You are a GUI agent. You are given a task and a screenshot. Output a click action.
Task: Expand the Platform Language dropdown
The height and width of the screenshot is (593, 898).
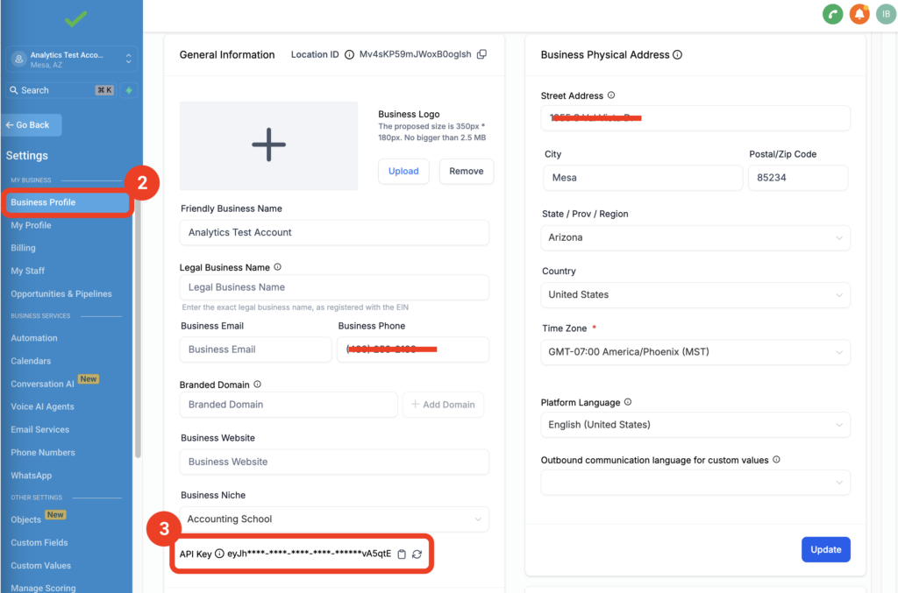(x=695, y=425)
